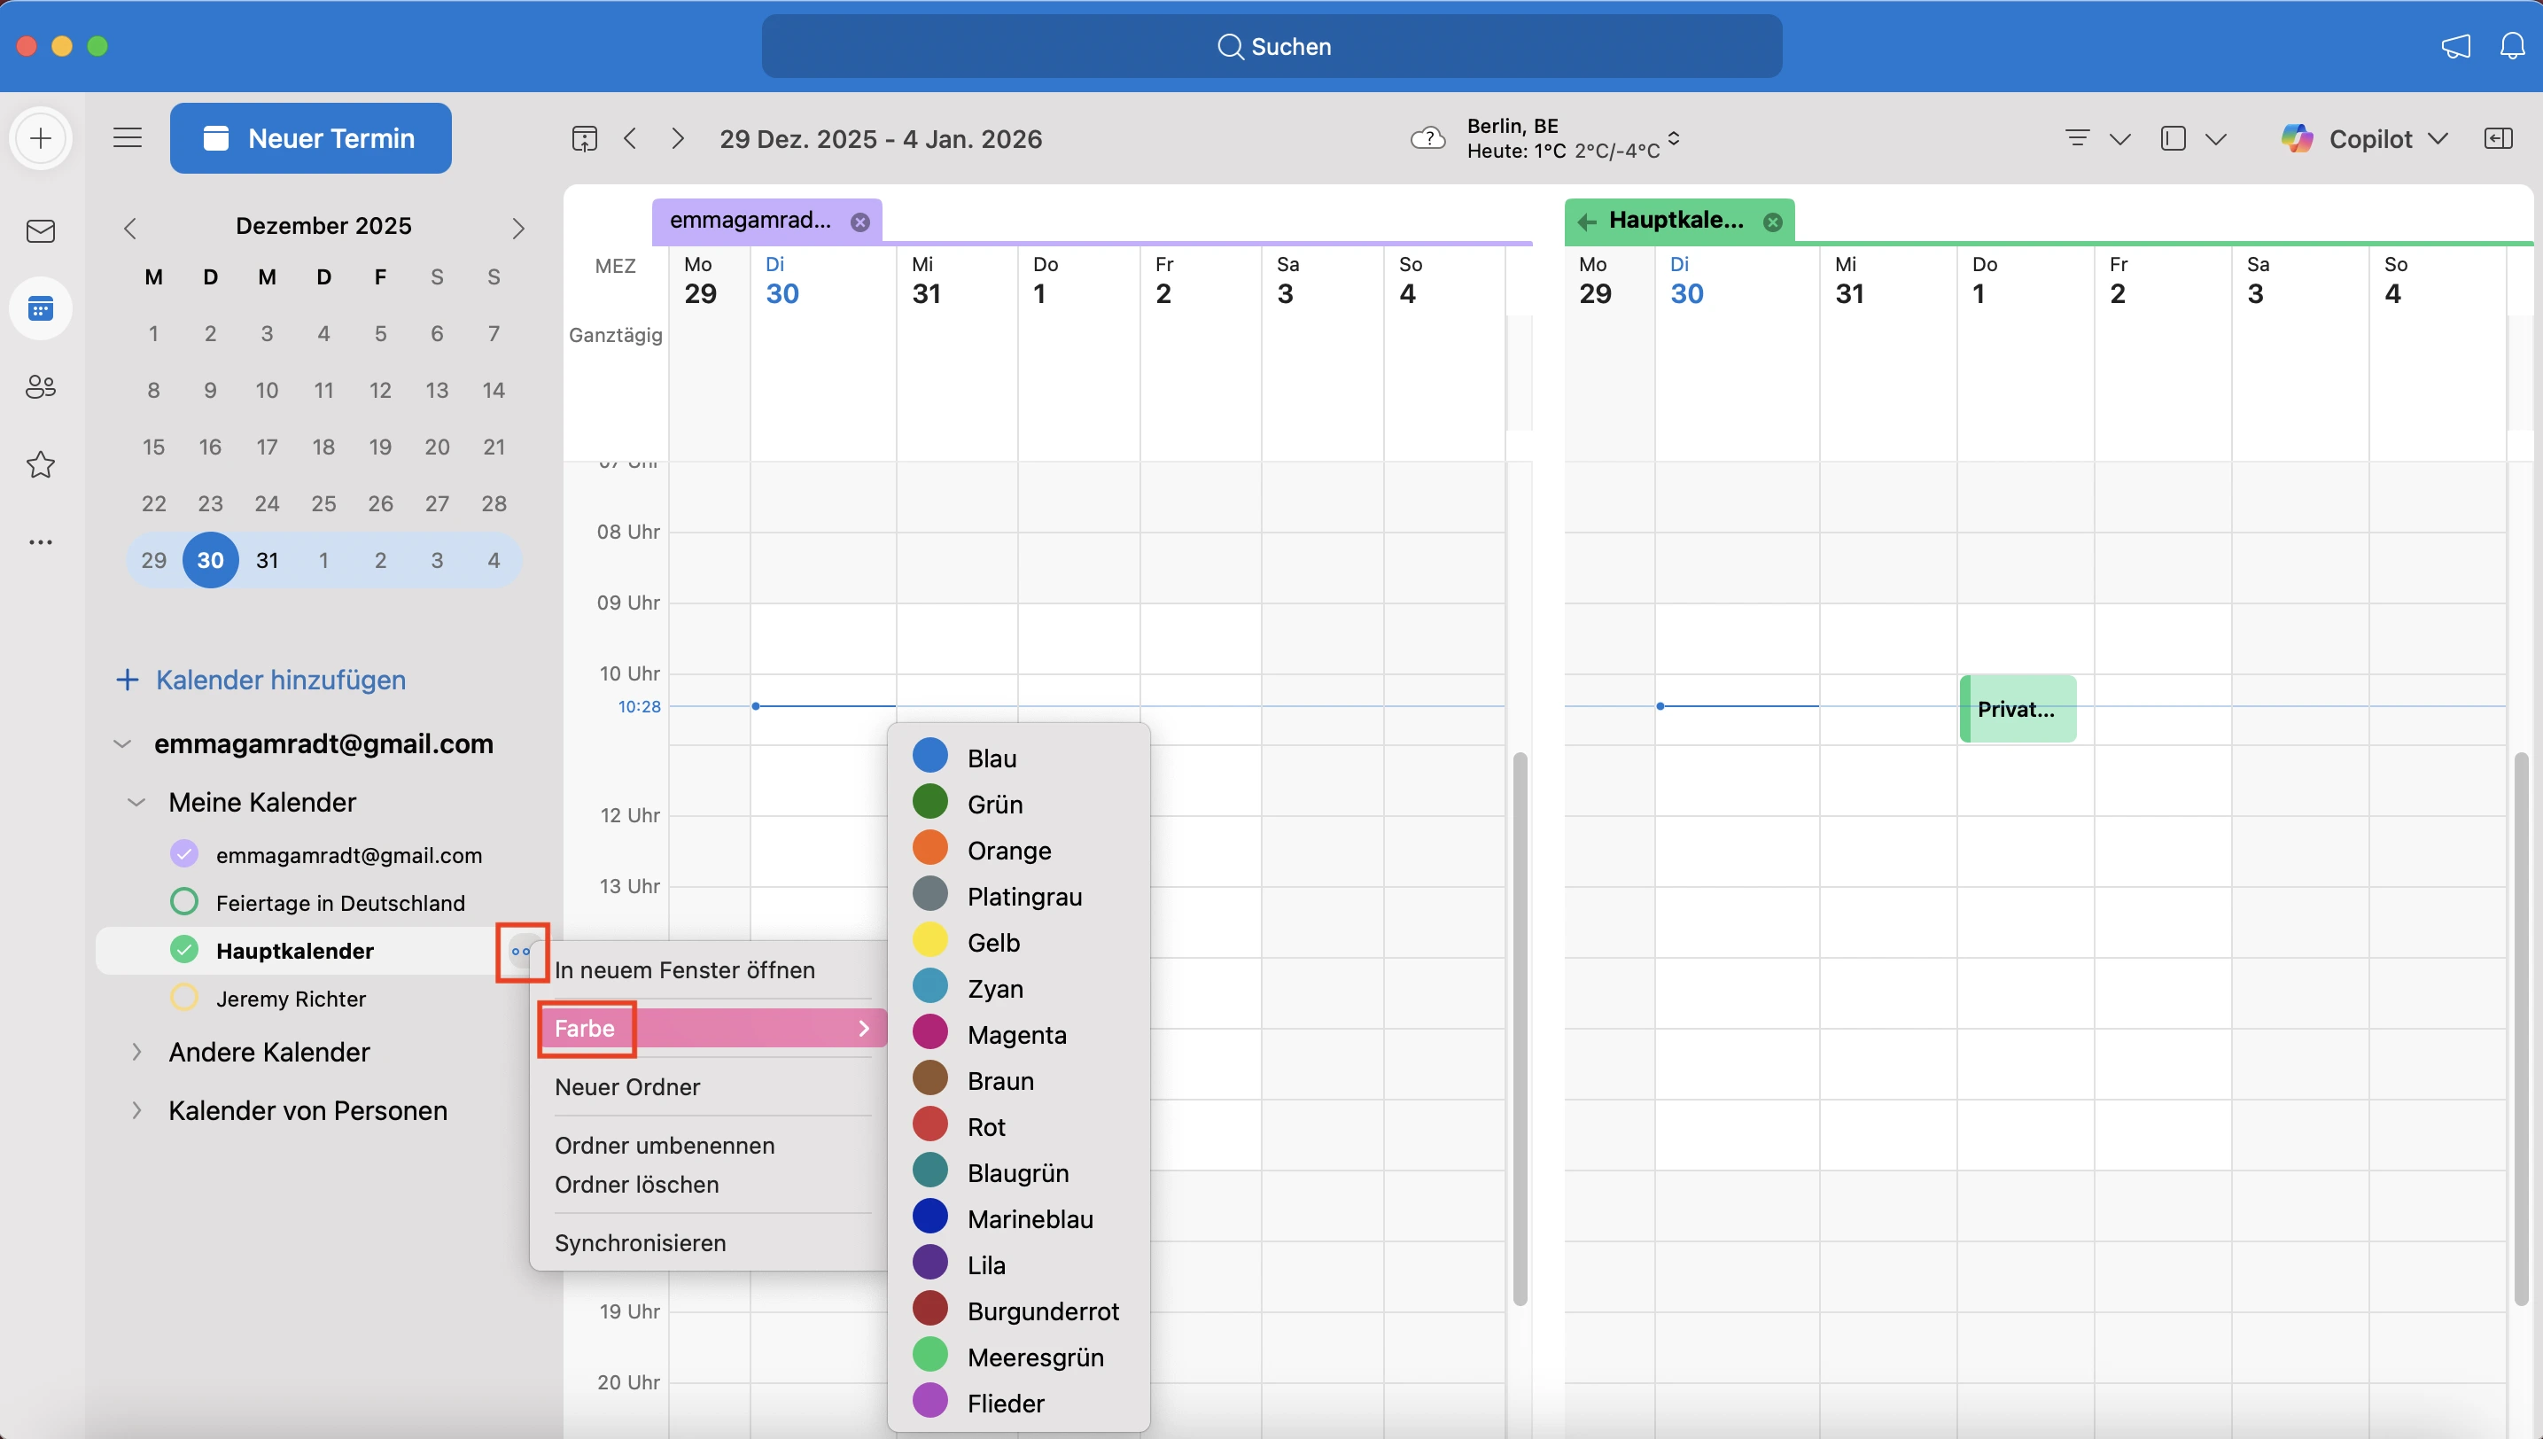Jump to today using calendar icon
Viewport: 2543px width, 1439px height.
[x=584, y=138]
